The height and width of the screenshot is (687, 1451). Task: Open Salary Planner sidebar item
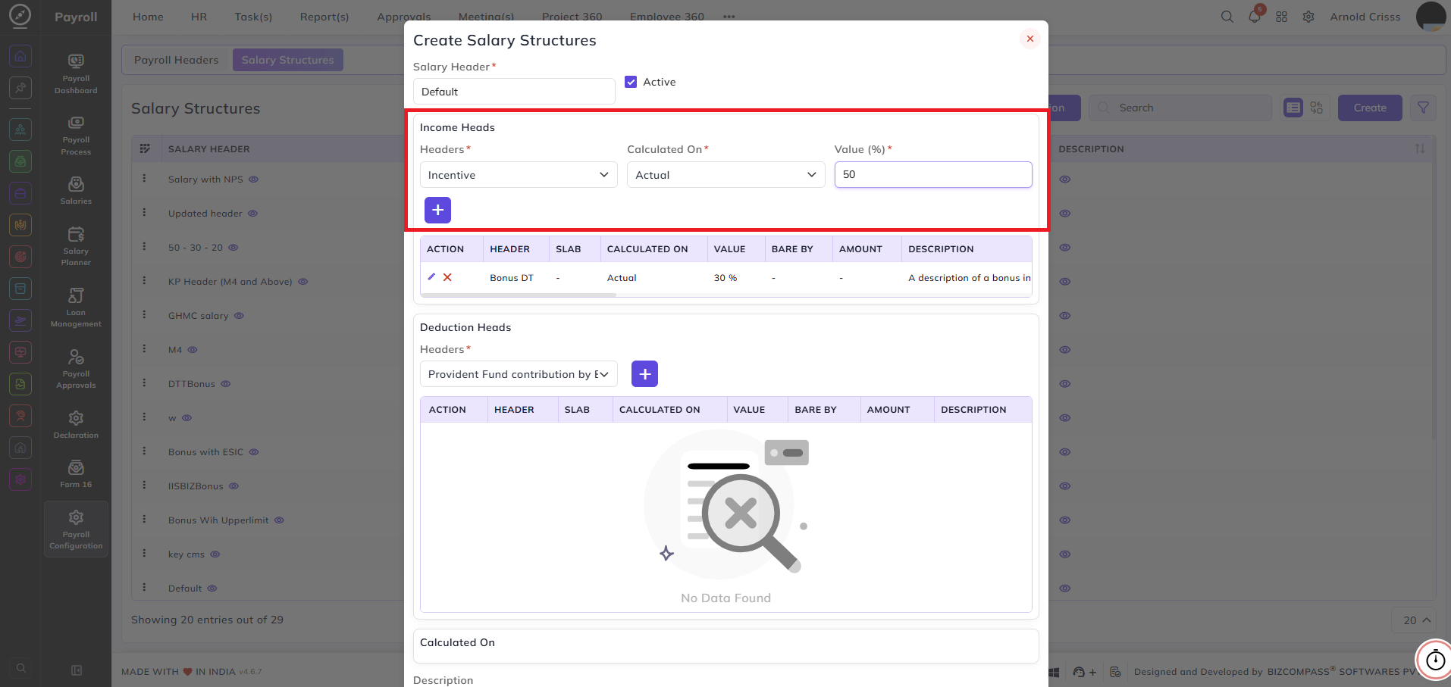click(76, 246)
